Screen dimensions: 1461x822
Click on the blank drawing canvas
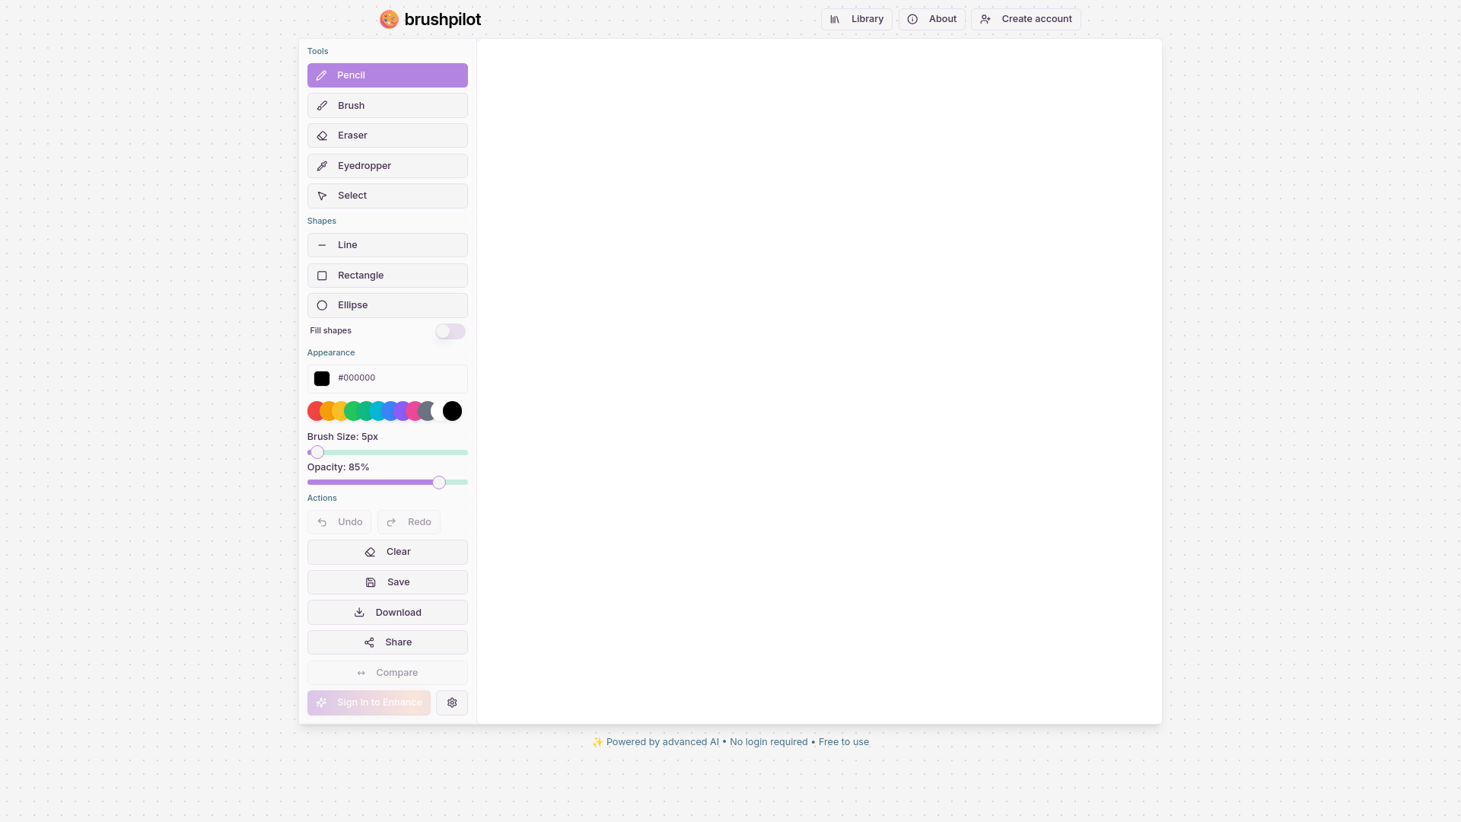coord(819,381)
